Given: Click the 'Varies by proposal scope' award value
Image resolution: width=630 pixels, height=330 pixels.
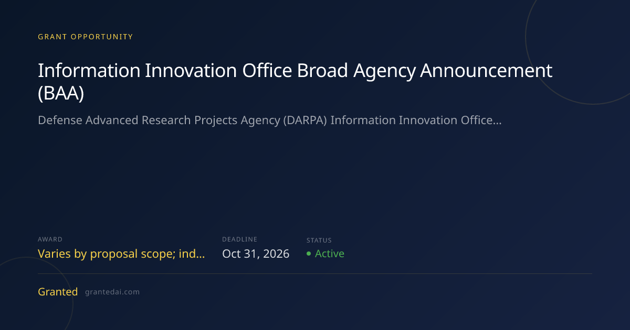Looking at the screenshot, I should coord(121,254).
